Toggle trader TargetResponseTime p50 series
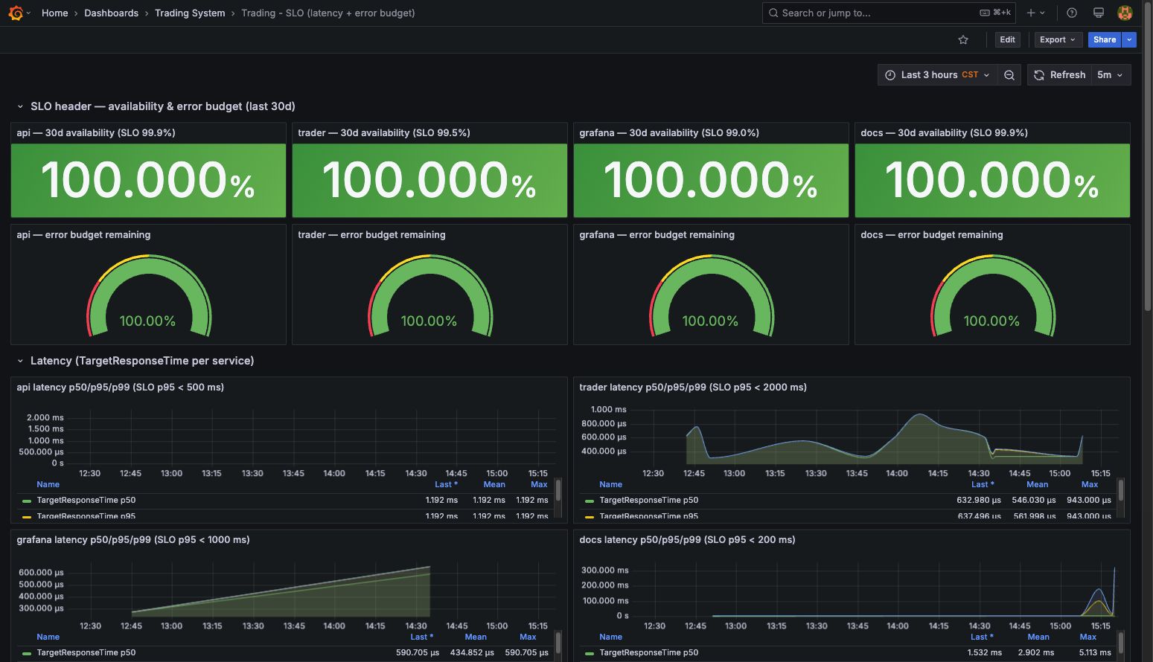The width and height of the screenshot is (1153, 662). pyautogui.click(x=649, y=500)
